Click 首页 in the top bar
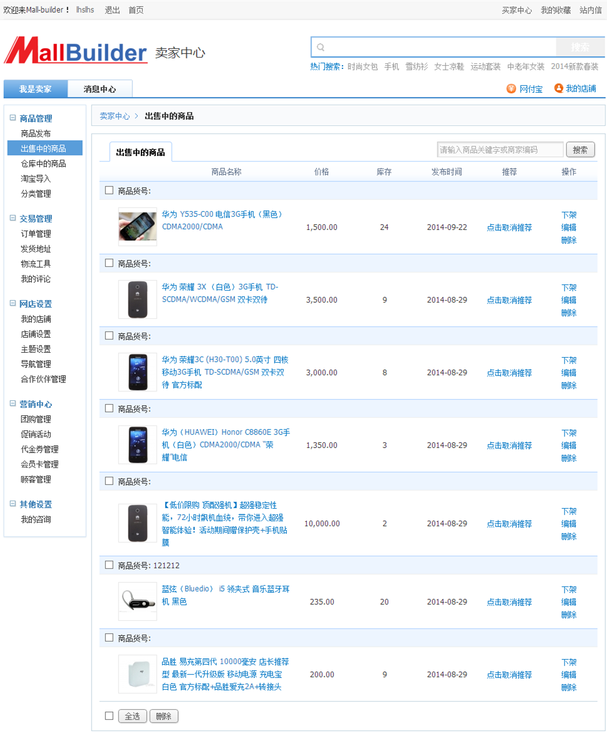The image size is (607, 738). pos(136,10)
